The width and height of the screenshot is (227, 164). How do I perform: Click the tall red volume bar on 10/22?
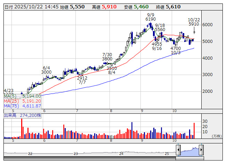pos(194,131)
